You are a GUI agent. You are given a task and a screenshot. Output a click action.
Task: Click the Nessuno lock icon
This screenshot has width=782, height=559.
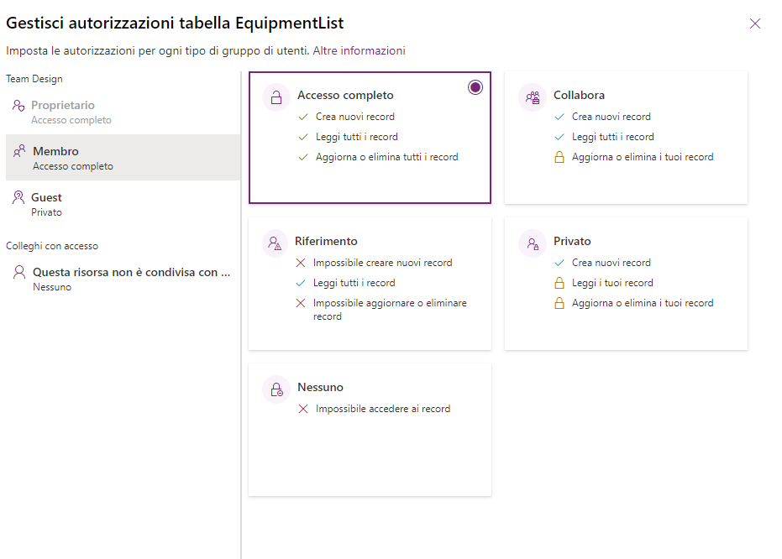276,389
